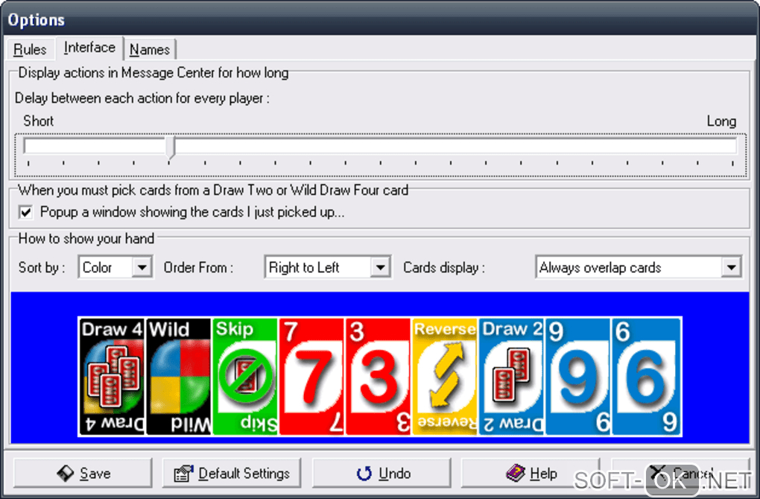Click the Save button
Image resolution: width=760 pixels, height=499 pixels.
coord(83,473)
